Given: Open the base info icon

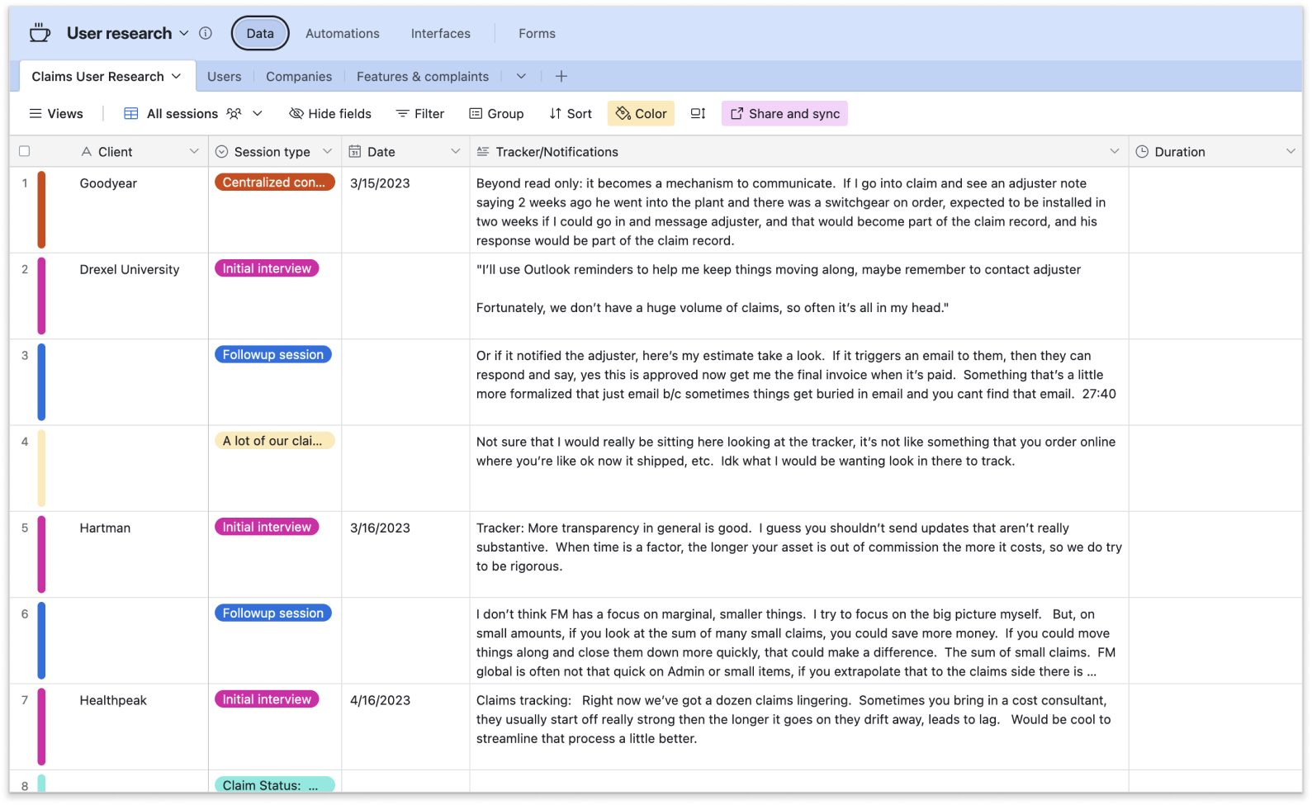Looking at the screenshot, I should pyautogui.click(x=206, y=33).
